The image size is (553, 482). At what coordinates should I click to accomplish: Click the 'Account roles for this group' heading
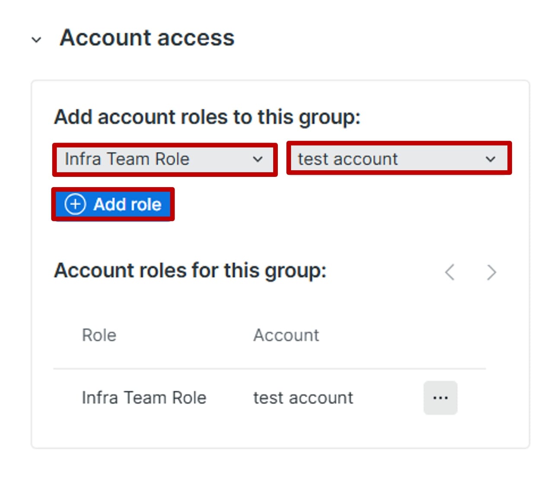(x=190, y=271)
